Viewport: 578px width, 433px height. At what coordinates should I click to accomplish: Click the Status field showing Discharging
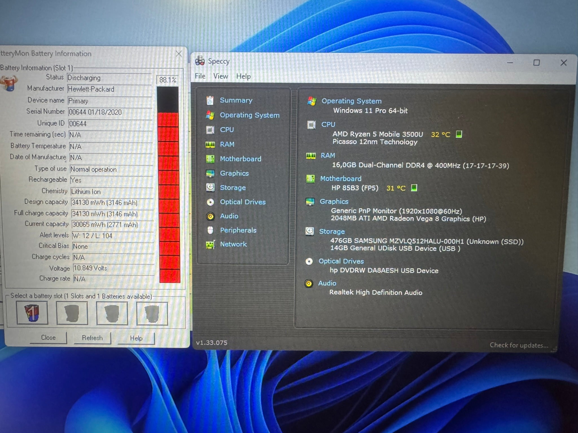click(109, 78)
